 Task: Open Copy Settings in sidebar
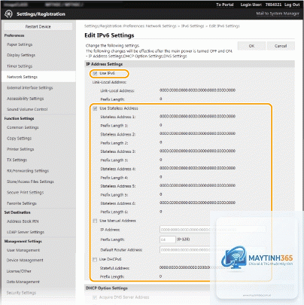(x=20, y=139)
